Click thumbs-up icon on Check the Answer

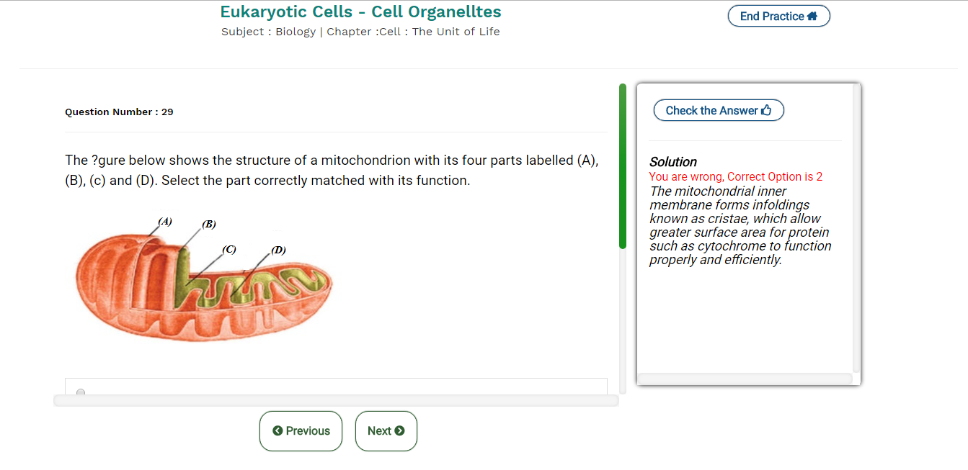tap(766, 110)
